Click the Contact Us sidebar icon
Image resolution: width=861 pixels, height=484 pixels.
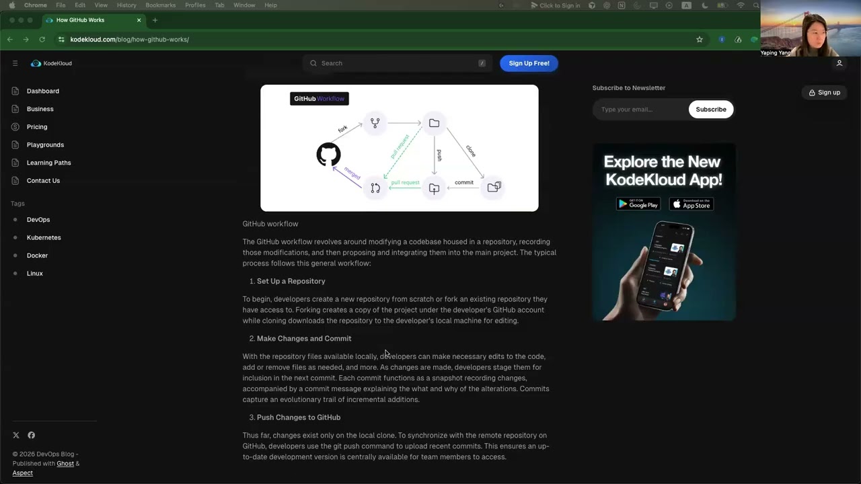tap(15, 181)
